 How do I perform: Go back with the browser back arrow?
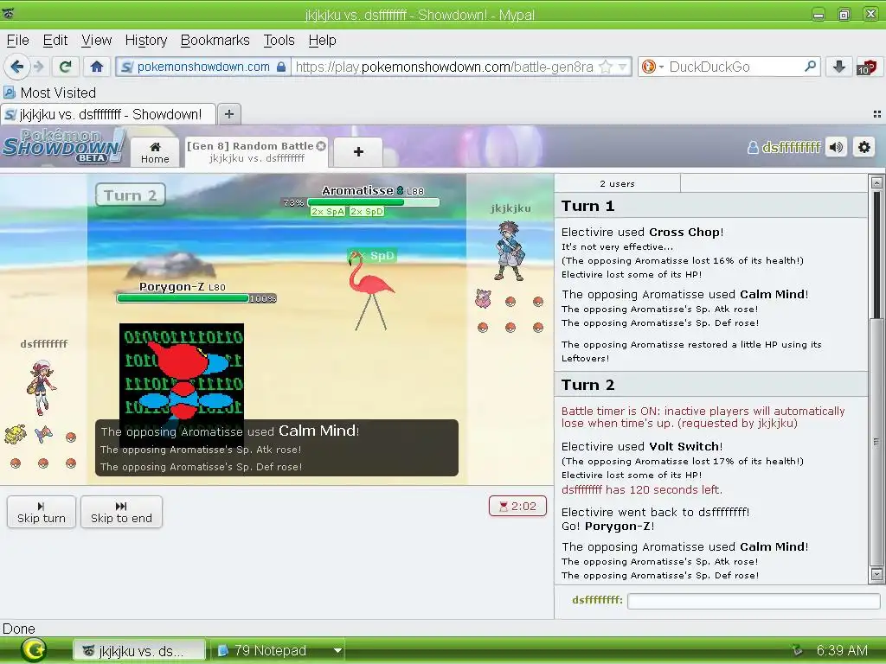click(x=17, y=67)
